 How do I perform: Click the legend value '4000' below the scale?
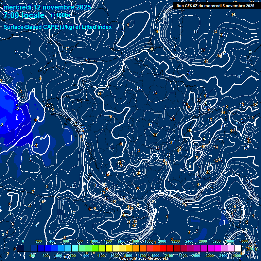coord(237,256)
